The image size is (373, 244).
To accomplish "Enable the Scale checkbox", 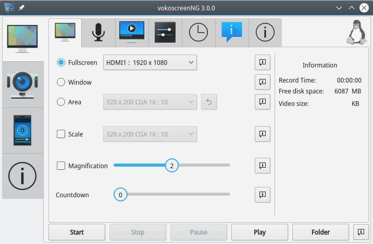I will click(61, 134).
